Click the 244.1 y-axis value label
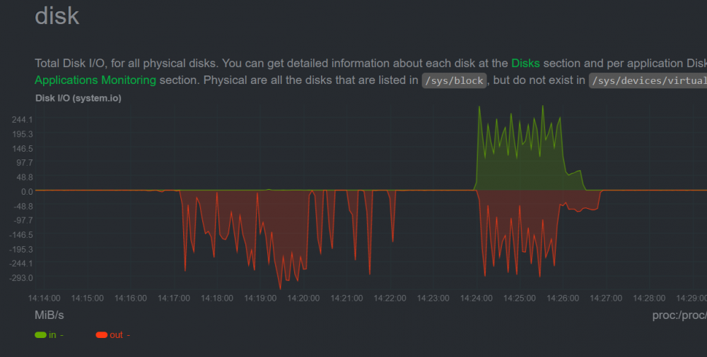 [x=23, y=120]
